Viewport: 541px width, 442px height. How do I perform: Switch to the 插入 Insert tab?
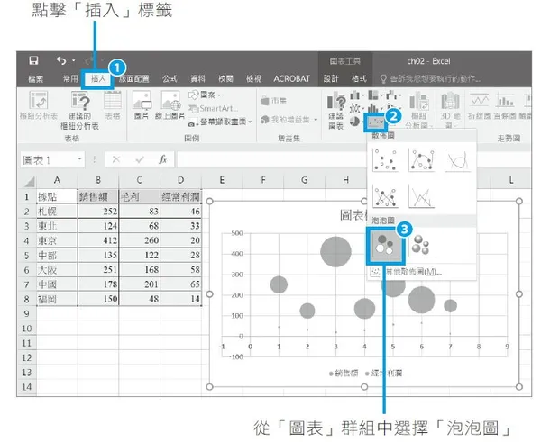coord(98,79)
